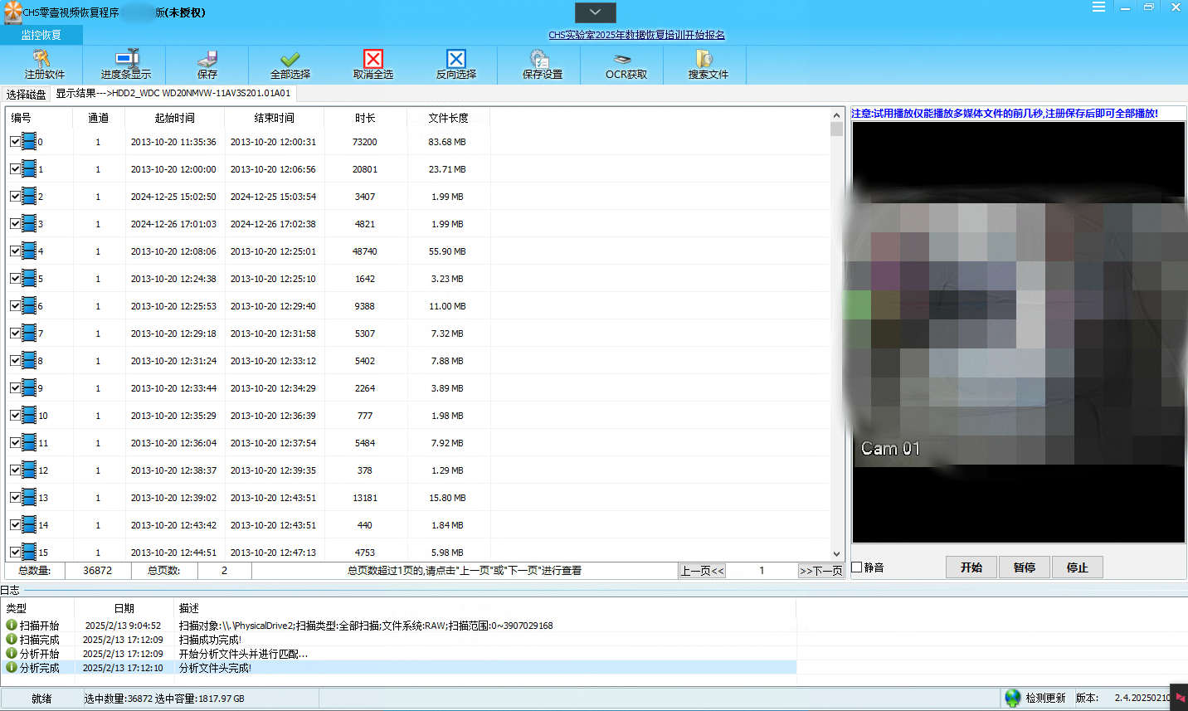Viewport: 1188px width, 711px height.
Task: Click the page number input field showing 1
Action: point(762,571)
